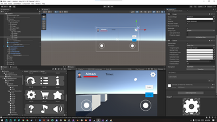The image size is (217, 122).
Task: Click the settings gear in Game view
Action: point(153,75)
